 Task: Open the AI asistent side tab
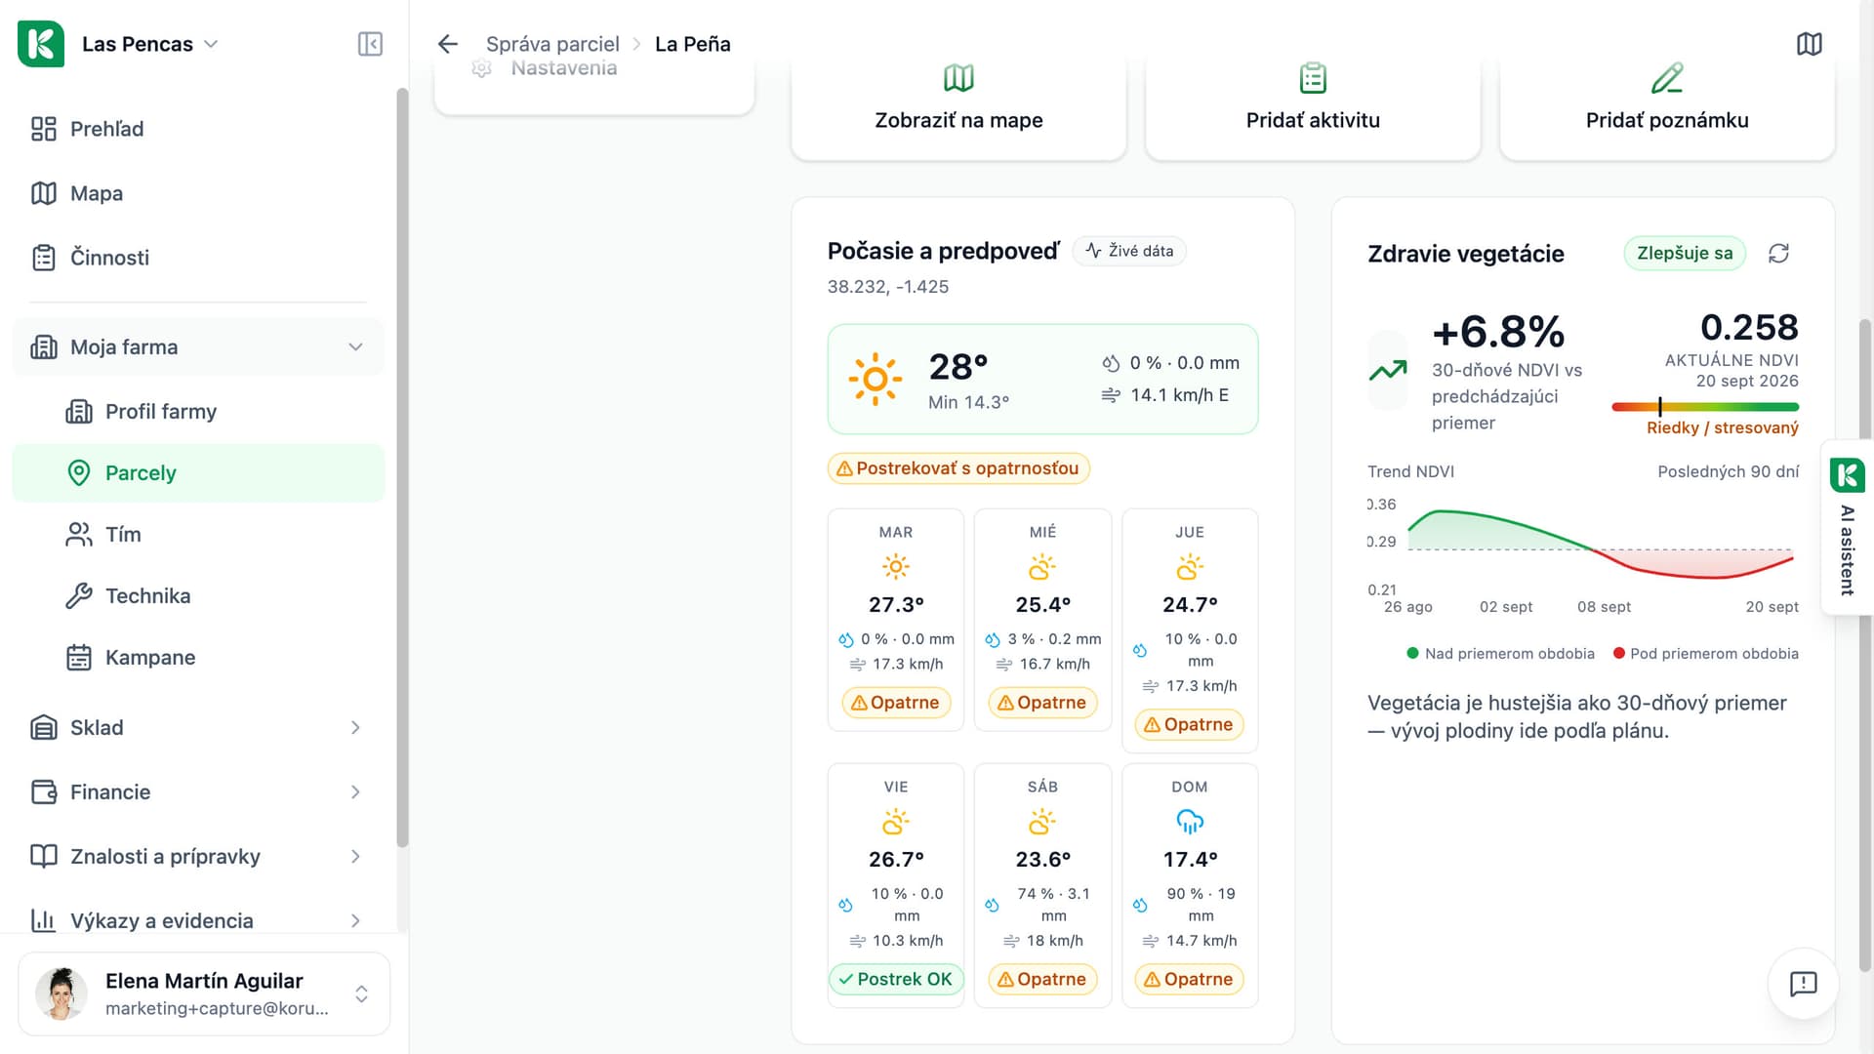[x=1847, y=527]
